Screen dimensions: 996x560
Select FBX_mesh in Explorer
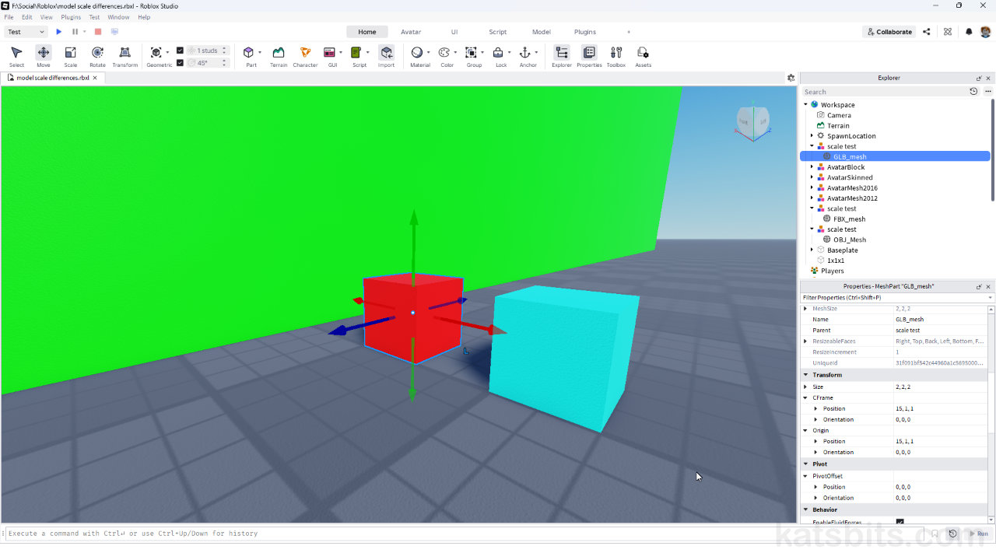click(x=849, y=219)
